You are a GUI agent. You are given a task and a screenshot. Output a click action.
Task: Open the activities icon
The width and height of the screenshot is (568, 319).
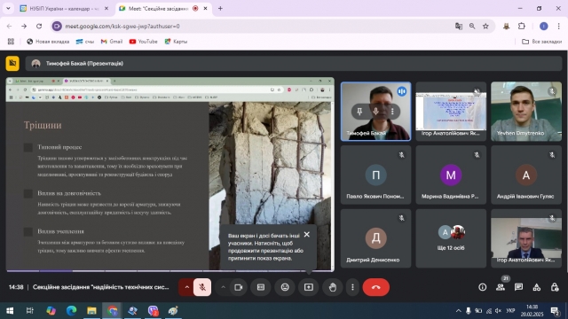tap(537, 287)
